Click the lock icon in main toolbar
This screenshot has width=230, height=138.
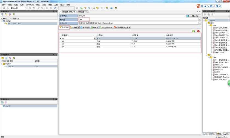coord(94,8)
